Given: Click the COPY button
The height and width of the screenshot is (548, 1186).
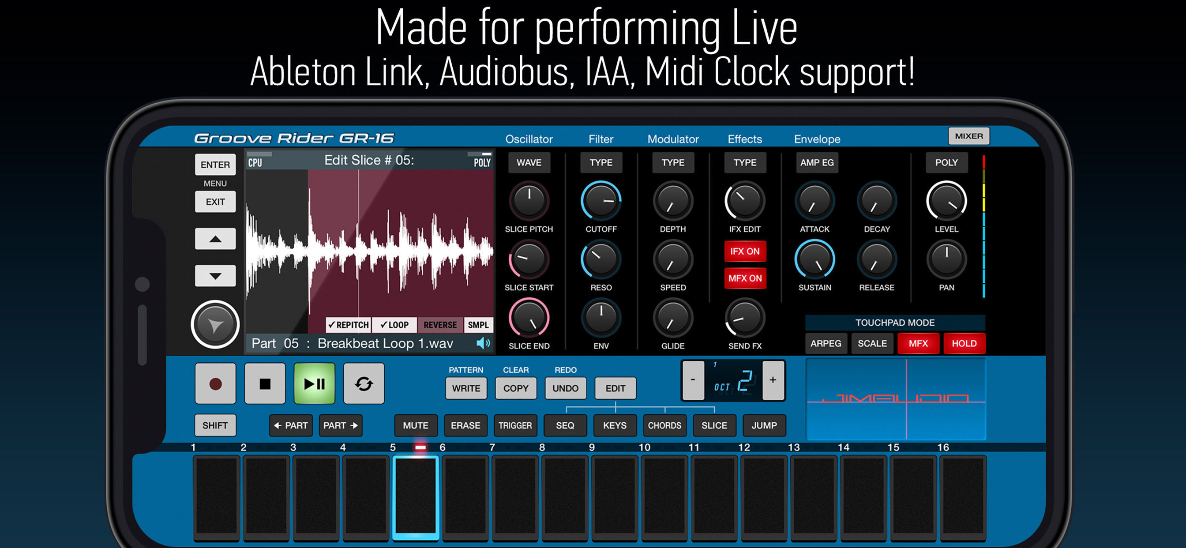Looking at the screenshot, I should coord(516,388).
